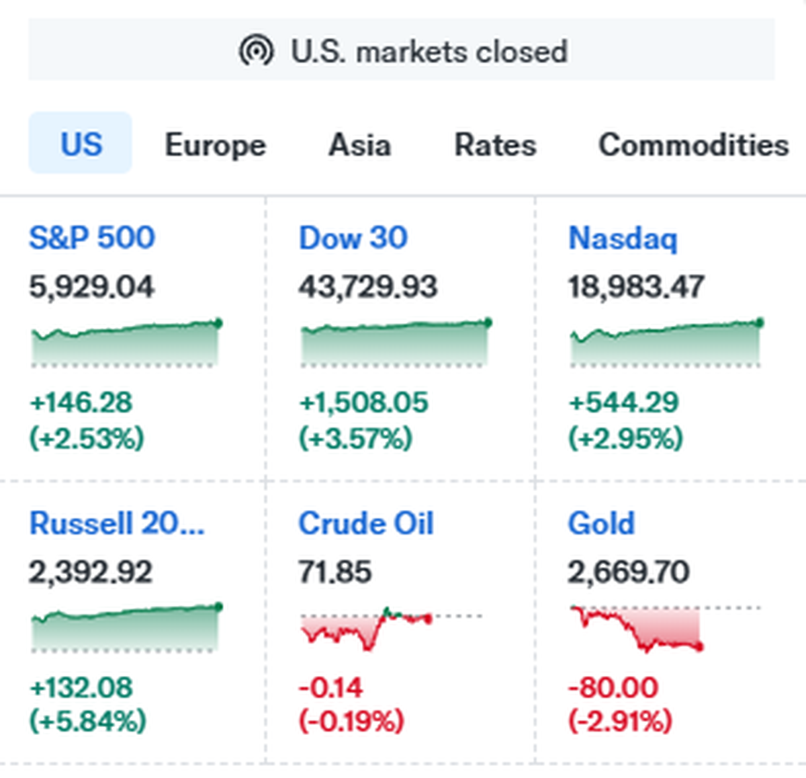Show the Rates tab
Viewport: 806px width, 778px height.
(x=495, y=145)
